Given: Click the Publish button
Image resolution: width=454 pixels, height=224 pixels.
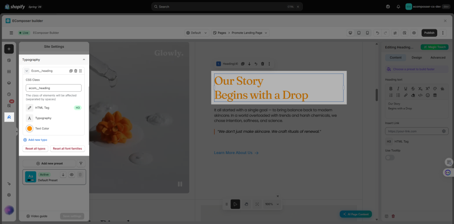Looking at the screenshot, I should click(x=429, y=33).
